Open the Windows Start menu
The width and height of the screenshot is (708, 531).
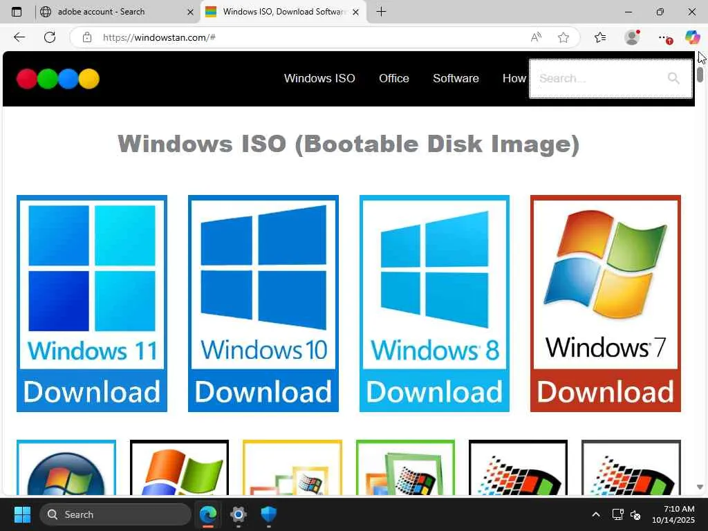coord(22,514)
